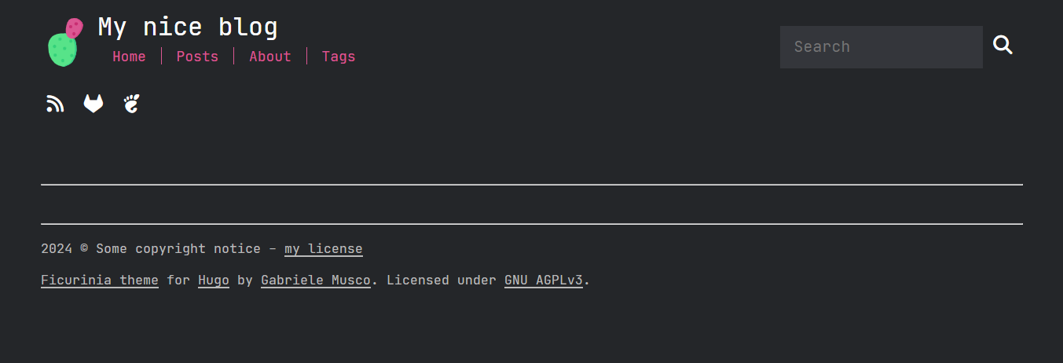Click the GNOME foot icon

[x=132, y=104]
